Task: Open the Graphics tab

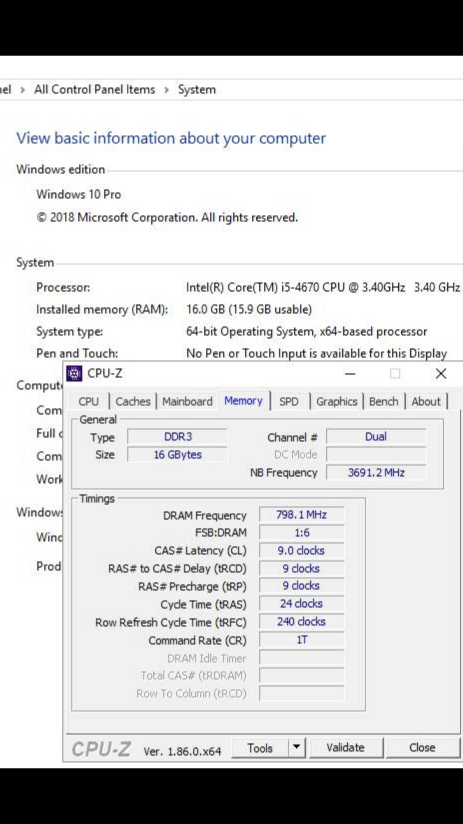Action: click(x=336, y=401)
